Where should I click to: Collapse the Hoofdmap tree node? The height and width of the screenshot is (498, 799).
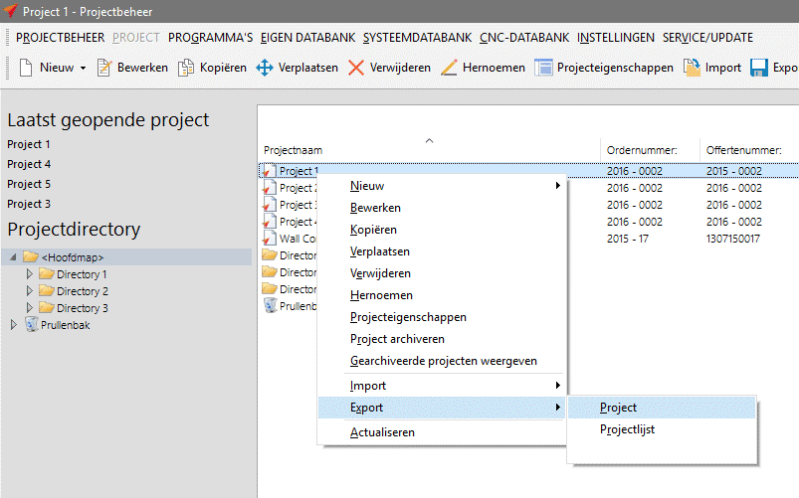tap(13, 257)
